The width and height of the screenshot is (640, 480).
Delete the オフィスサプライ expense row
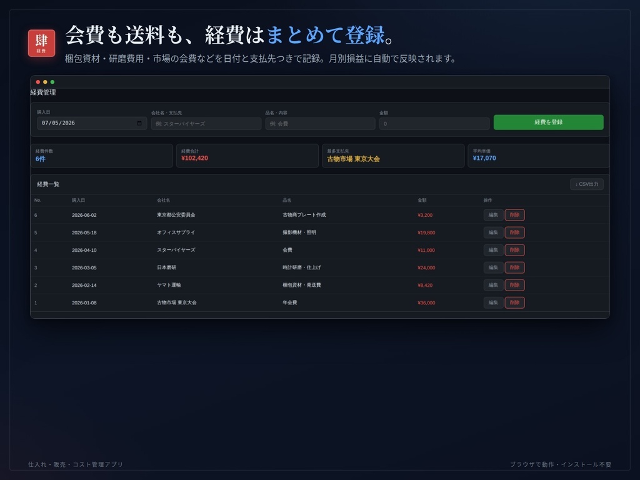514,232
